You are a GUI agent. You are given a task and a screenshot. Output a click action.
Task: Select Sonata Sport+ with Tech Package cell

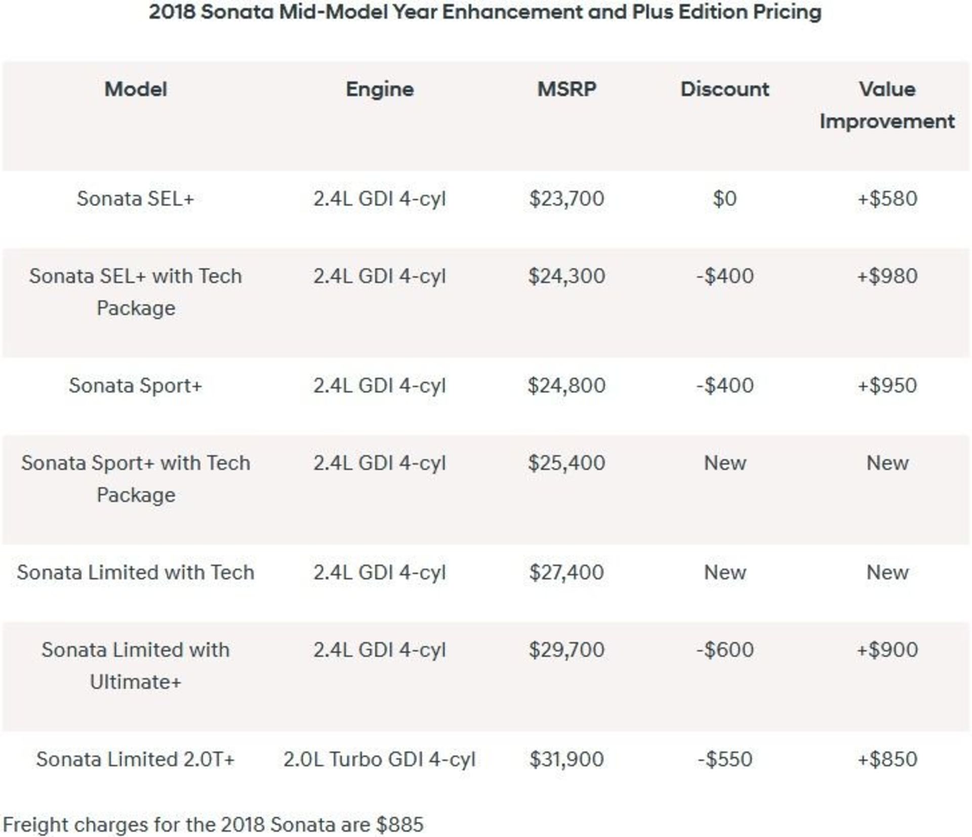(136, 479)
